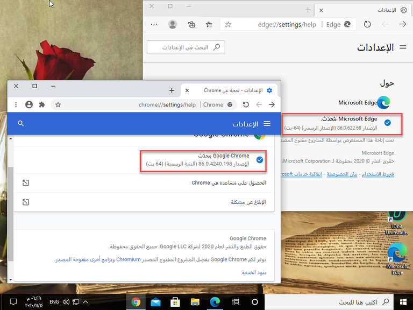Open Mail from the taskbar
Viewport: 413px width, 310px height.
[155, 302]
